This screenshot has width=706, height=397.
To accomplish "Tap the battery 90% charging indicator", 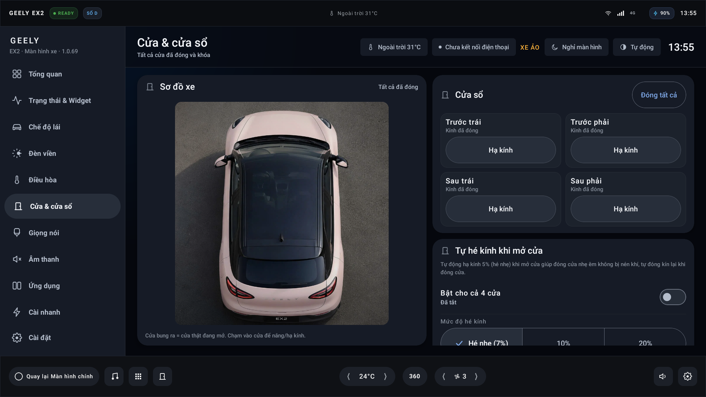I will 662,13.
